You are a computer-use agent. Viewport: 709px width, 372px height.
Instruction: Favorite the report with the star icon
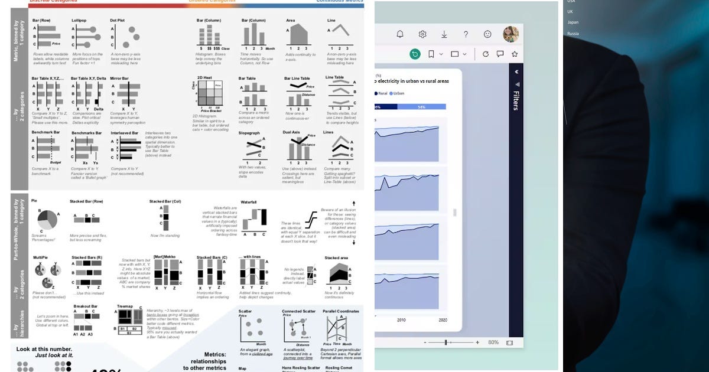514,54
